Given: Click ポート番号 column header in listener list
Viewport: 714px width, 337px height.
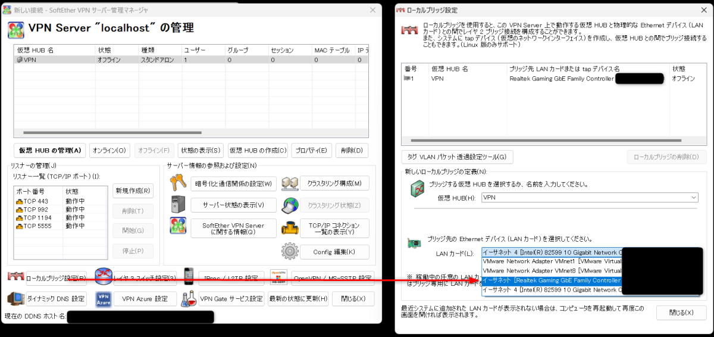Looking at the screenshot, I should click(38, 192).
